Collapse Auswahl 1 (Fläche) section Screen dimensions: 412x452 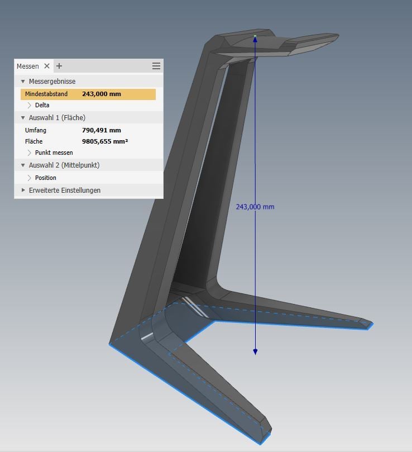(23, 118)
